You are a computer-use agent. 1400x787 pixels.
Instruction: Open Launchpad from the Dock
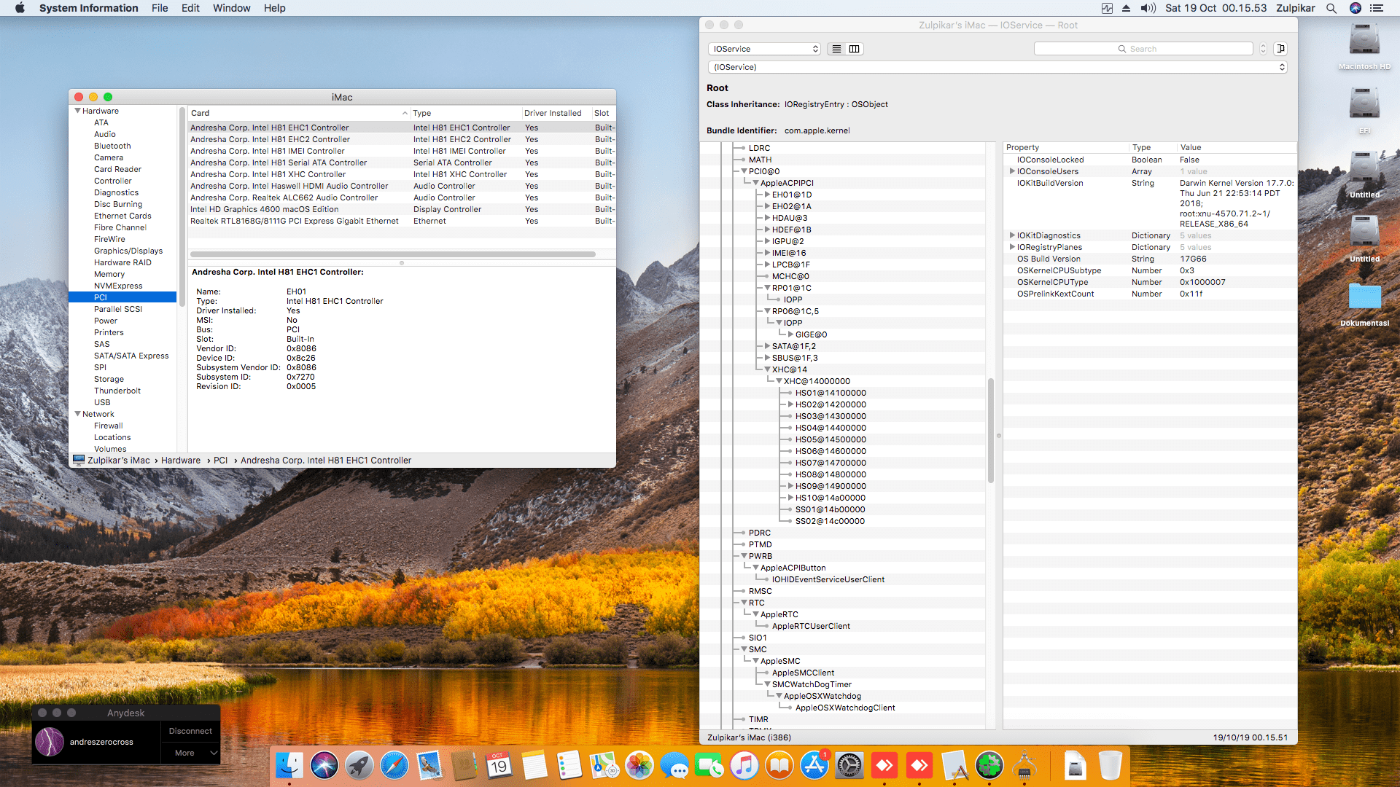pos(358,766)
